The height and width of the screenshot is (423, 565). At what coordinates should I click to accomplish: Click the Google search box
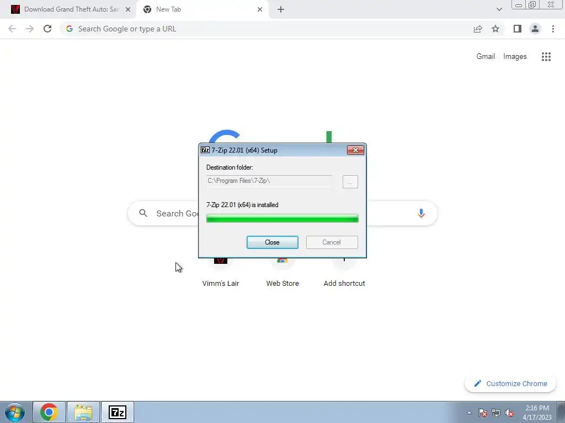pyautogui.click(x=282, y=213)
